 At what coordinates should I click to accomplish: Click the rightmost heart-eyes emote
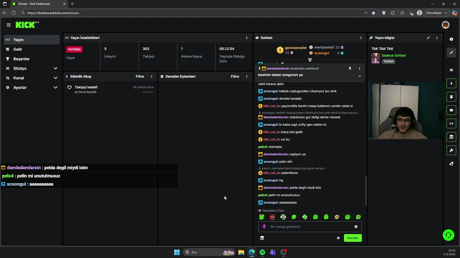359,217
